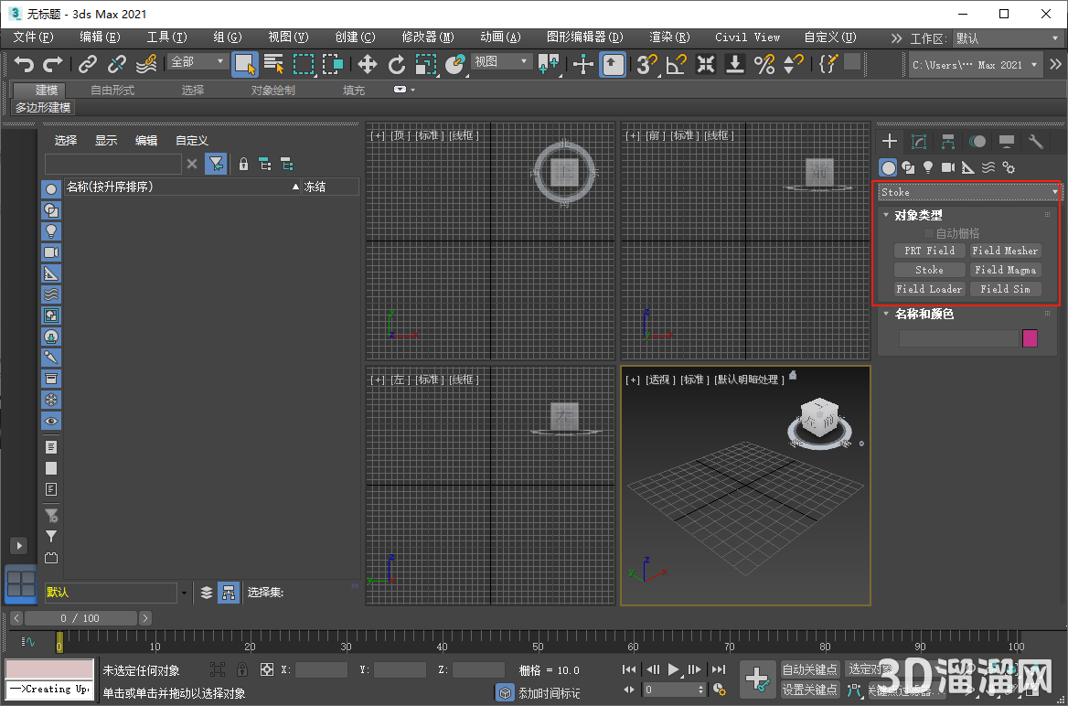Select the Link tool icon
The width and height of the screenshot is (1068, 706).
pyautogui.click(x=87, y=65)
